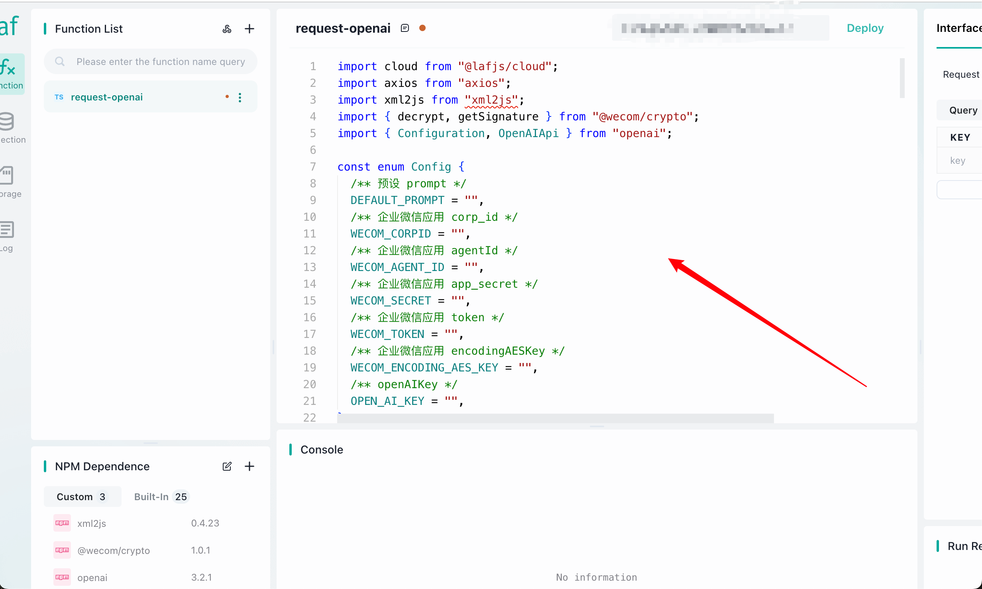
Task: Focus the function name search field
Action: [x=160, y=62]
